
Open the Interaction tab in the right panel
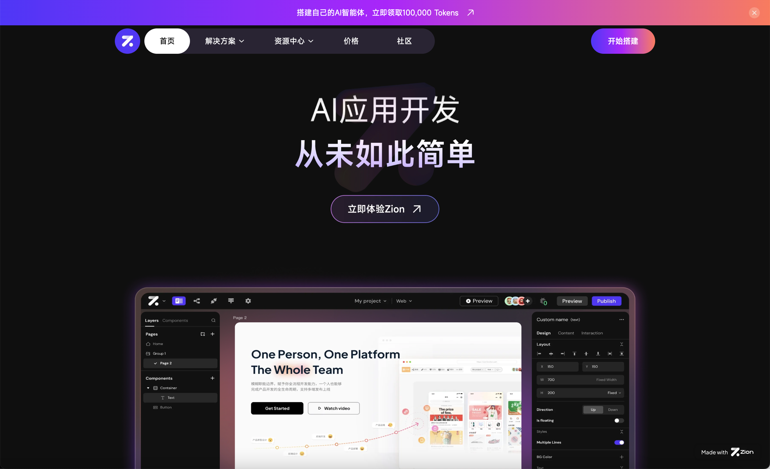[x=592, y=333]
